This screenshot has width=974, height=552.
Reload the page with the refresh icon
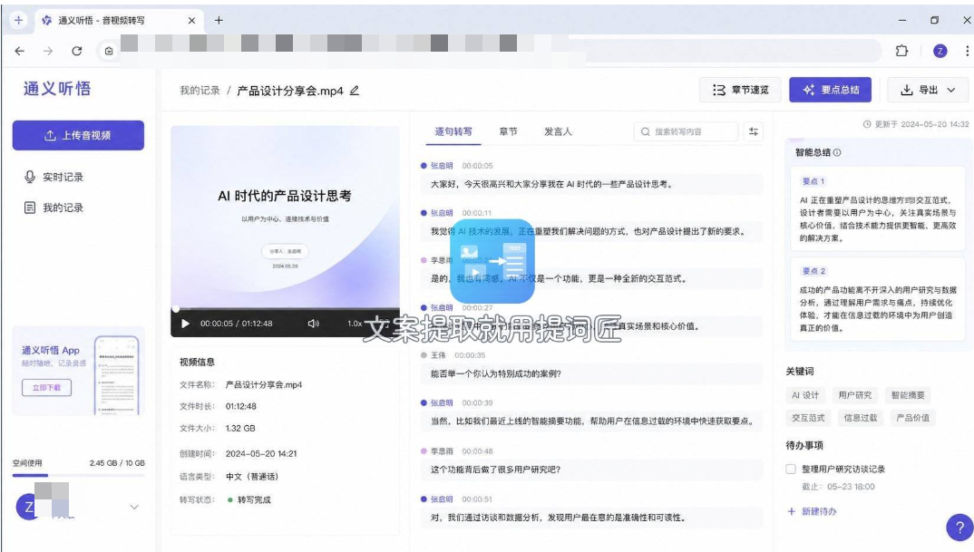pos(76,51)
